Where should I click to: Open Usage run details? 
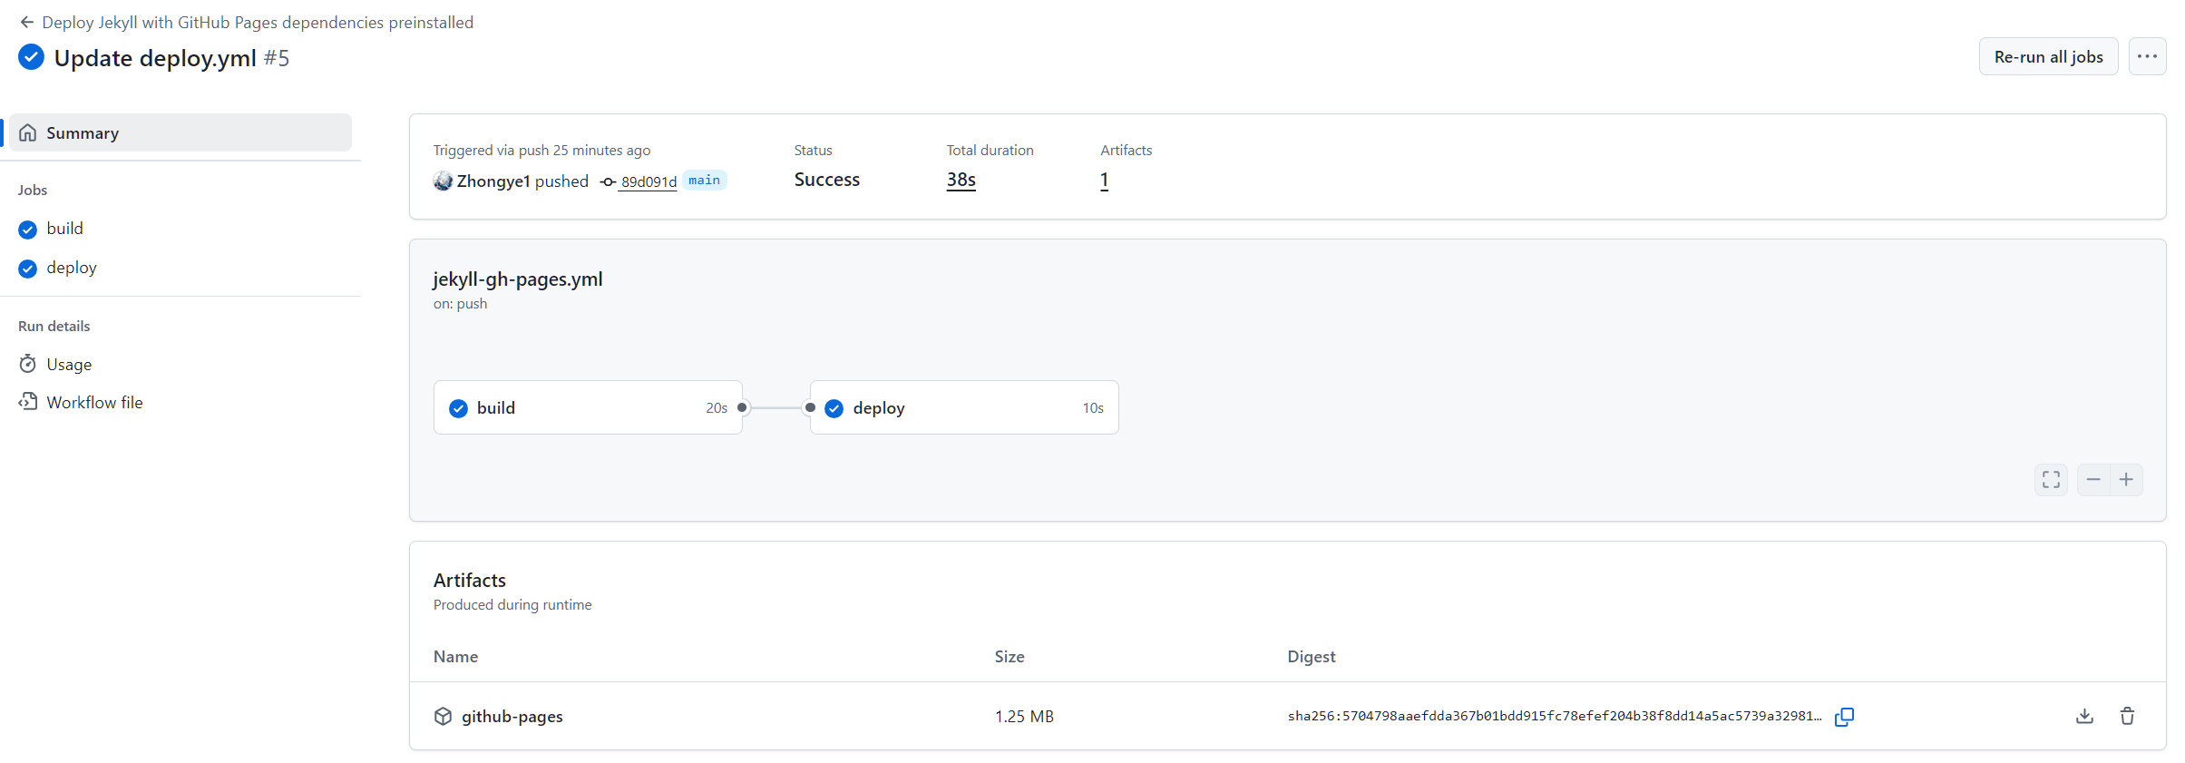(x=69, y=364)
